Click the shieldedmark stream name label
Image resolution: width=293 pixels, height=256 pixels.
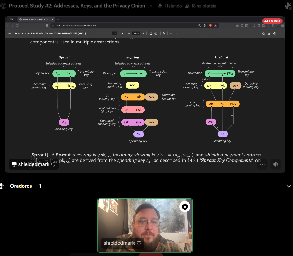click(34, 164)
